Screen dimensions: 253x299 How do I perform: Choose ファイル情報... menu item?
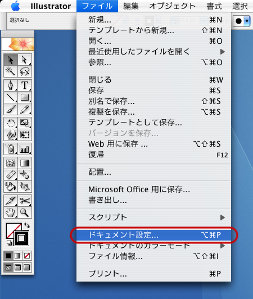coord(154,256)
